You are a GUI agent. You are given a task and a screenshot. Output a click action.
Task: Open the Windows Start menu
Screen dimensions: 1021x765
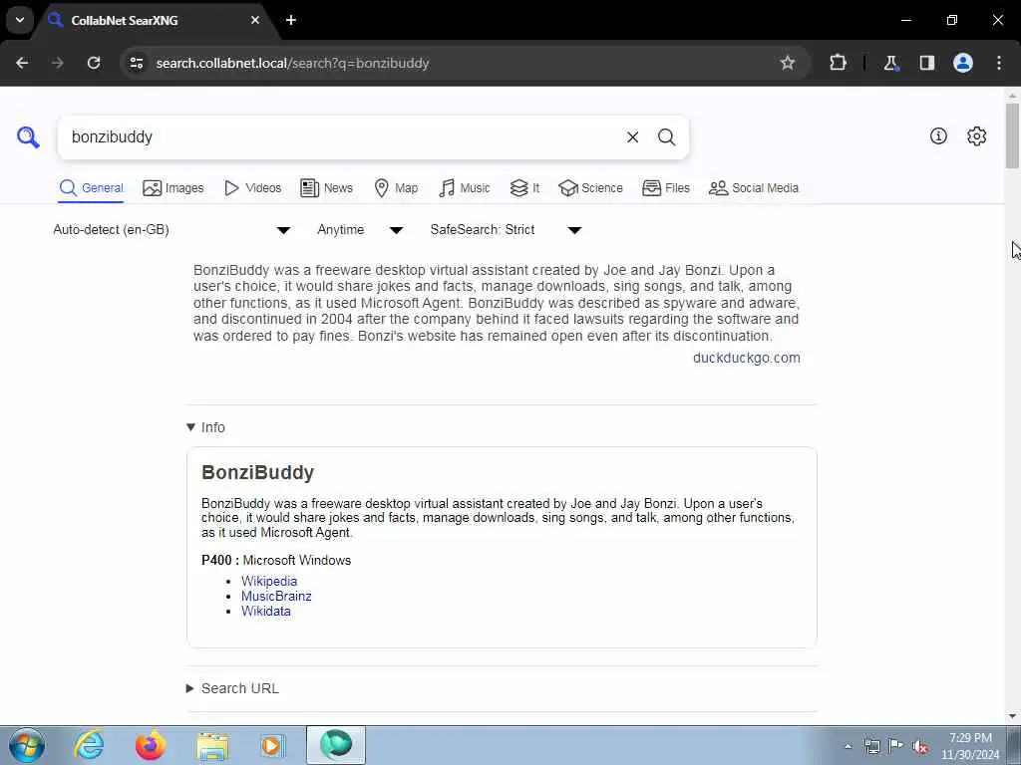click(x=27, y=745)
